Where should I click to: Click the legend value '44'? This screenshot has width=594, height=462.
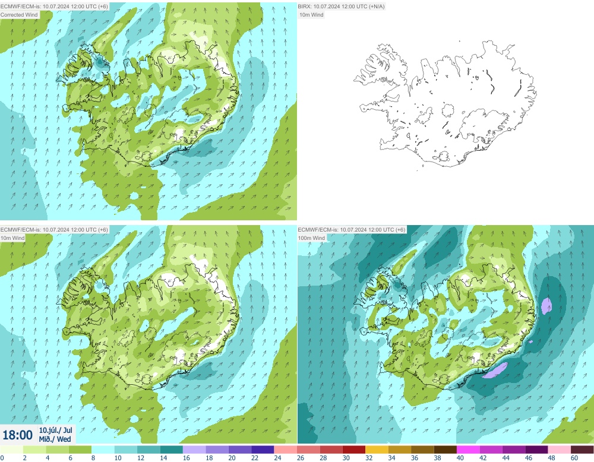tap(505, 458)
